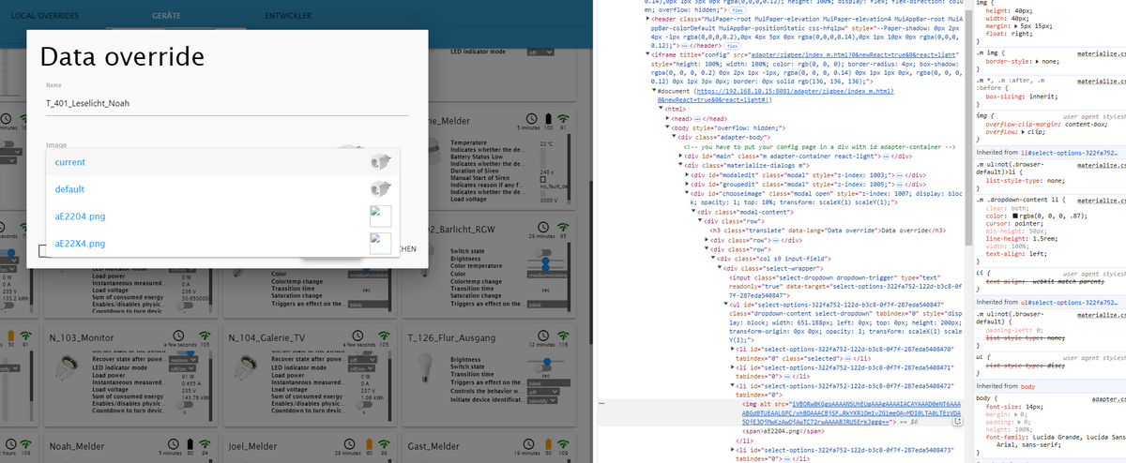This screenshot has width=1126, height=463.
Task: Switch to the GERÄTE tab
Action: pos(166,17)
